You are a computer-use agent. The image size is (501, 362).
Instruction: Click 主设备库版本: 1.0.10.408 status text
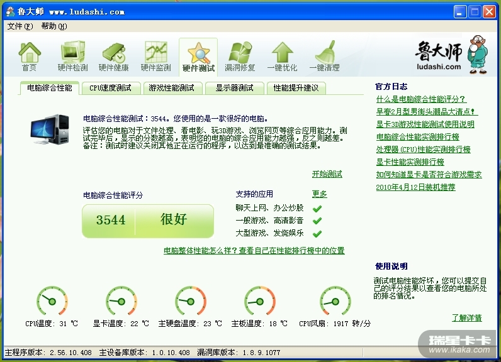tap(144, 353)
